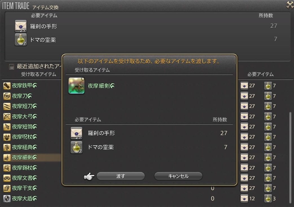Click the 渡す confirm button
This screenshot has height=207, width=294.
120,176
